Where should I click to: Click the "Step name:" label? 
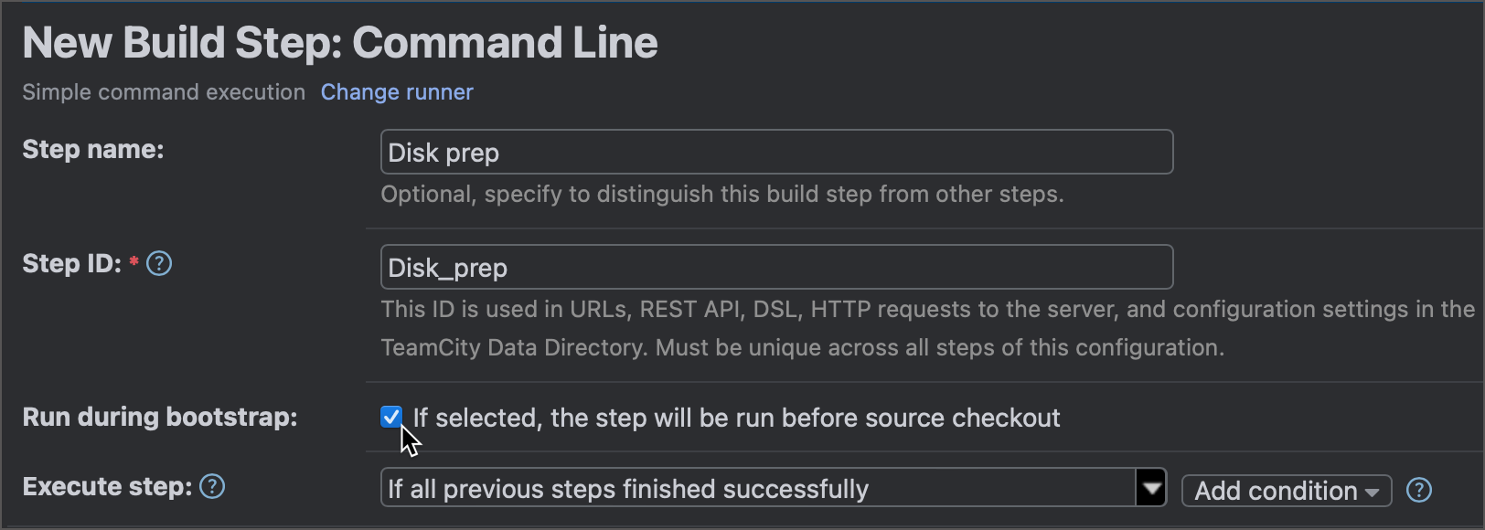point(93,150)
